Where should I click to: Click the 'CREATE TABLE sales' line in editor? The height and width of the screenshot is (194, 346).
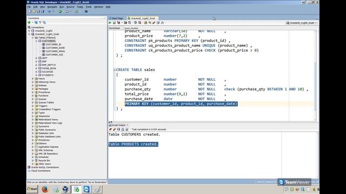136,70
